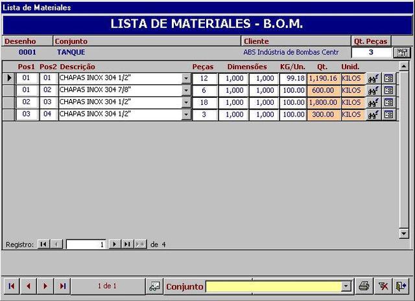The width and height of the screenshot is (415, 301).
Task: Click the Cliente header label
Action: click(x=256, y=41)
